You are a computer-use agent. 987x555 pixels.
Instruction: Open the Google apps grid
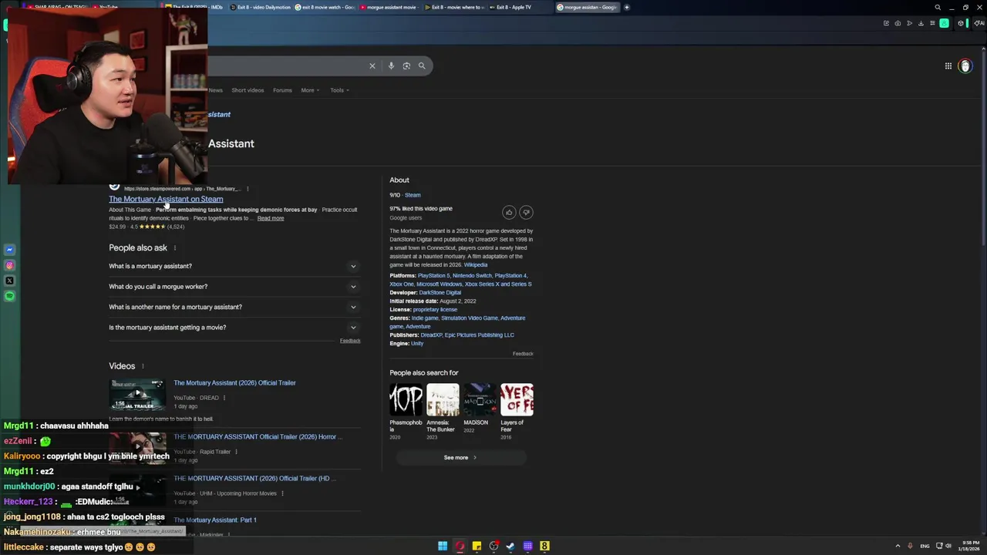pos(948,66)
